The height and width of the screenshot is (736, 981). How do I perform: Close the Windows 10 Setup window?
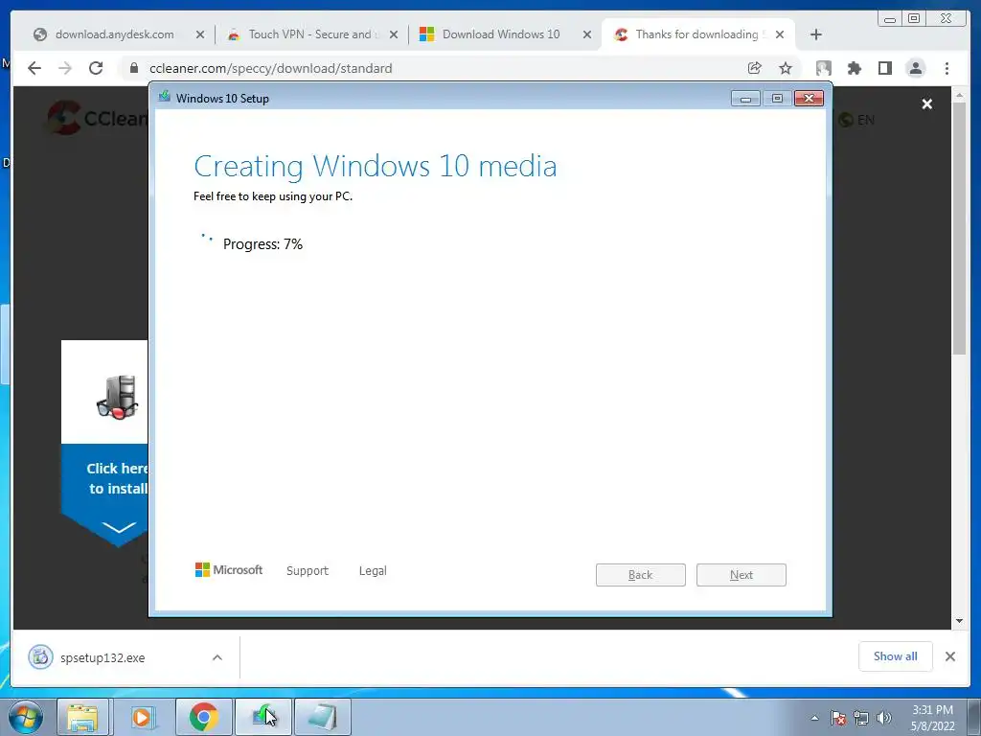(809, 99)
